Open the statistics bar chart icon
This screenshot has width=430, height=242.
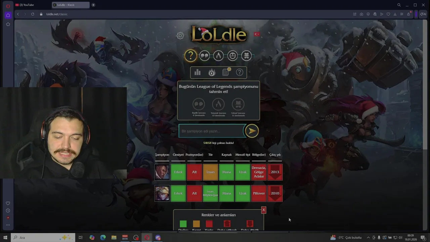tap(198, 72)
